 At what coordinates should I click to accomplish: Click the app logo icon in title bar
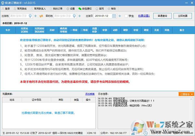click(3, 3)
